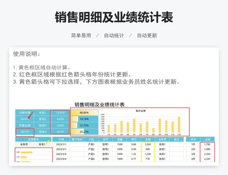The height and width of the screenshot is (175, 228).
Task: Select the 13,910 total cell
Action: tap(60, 113)
